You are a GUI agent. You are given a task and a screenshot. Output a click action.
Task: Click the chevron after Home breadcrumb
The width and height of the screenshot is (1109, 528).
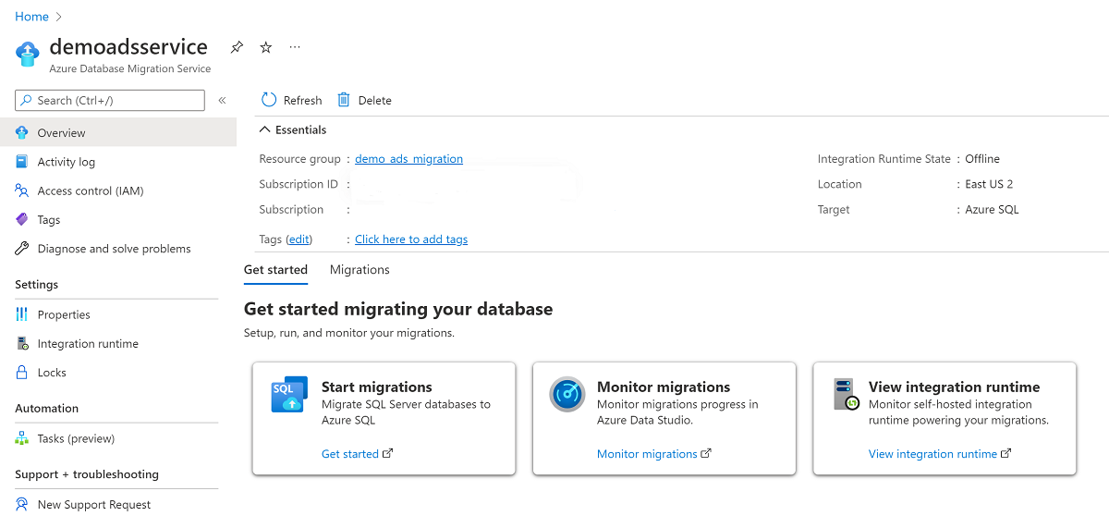click(x=59, y=17)
